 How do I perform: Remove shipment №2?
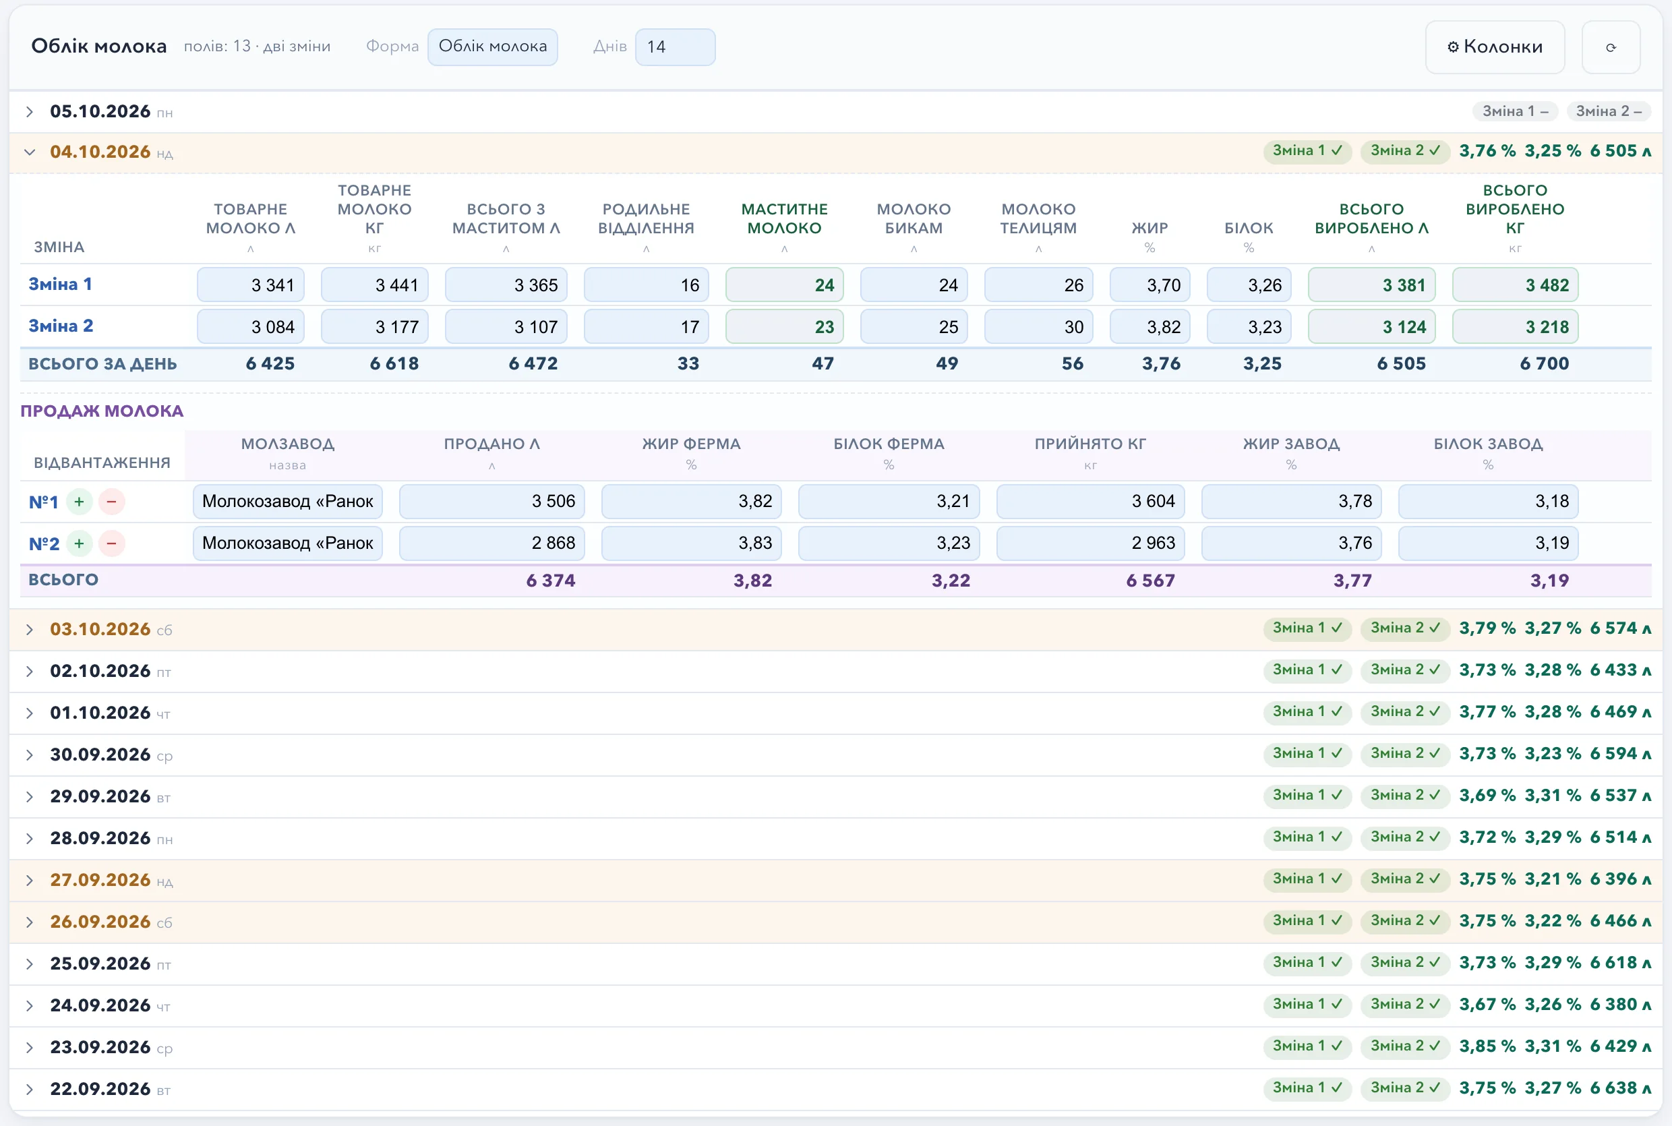click(111, 543)
